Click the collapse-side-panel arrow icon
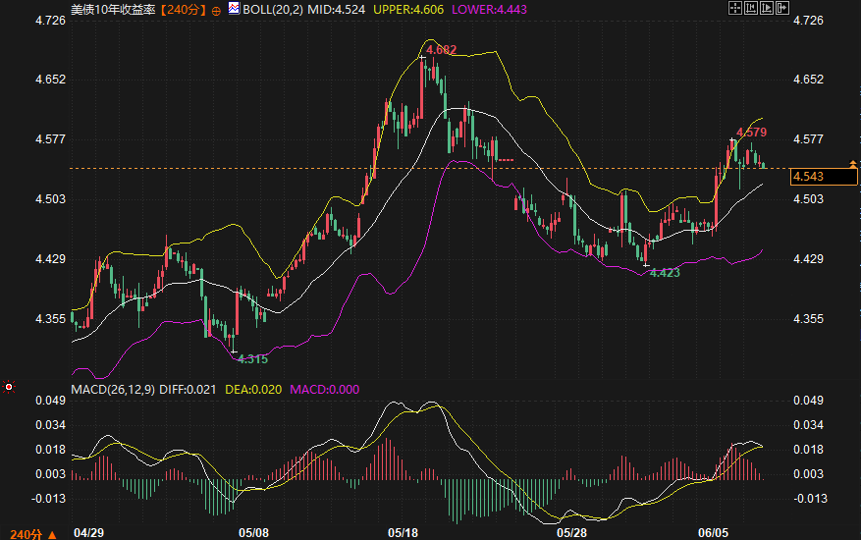This screenshot has height=540, width=861. click(x=782, y=8)
